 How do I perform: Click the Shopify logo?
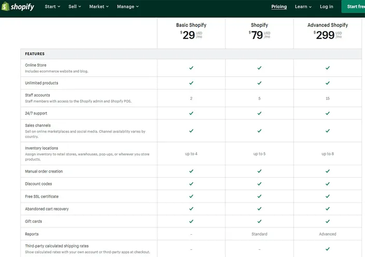tap(18, 7)
